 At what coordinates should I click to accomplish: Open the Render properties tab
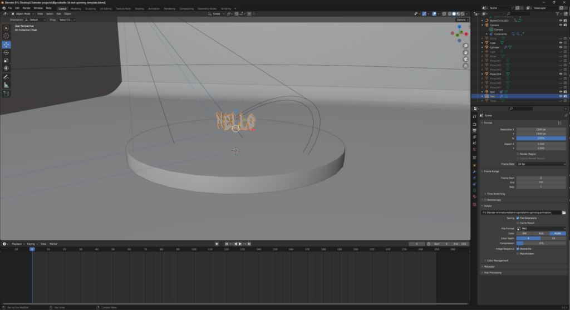474,124
